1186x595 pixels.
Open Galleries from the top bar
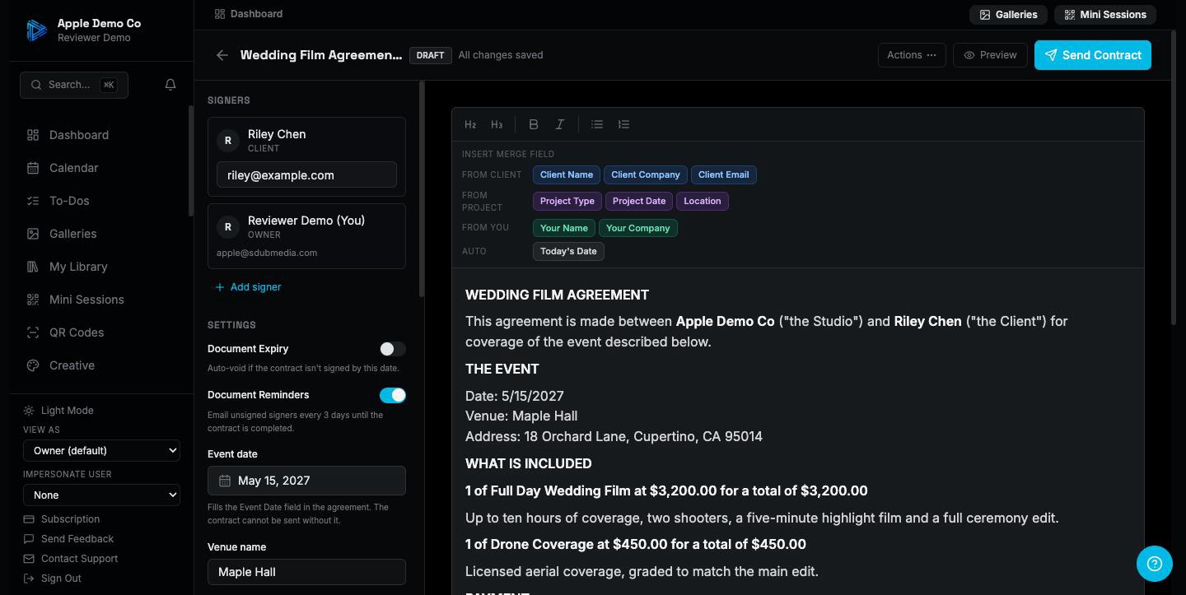pos(1008,15)
